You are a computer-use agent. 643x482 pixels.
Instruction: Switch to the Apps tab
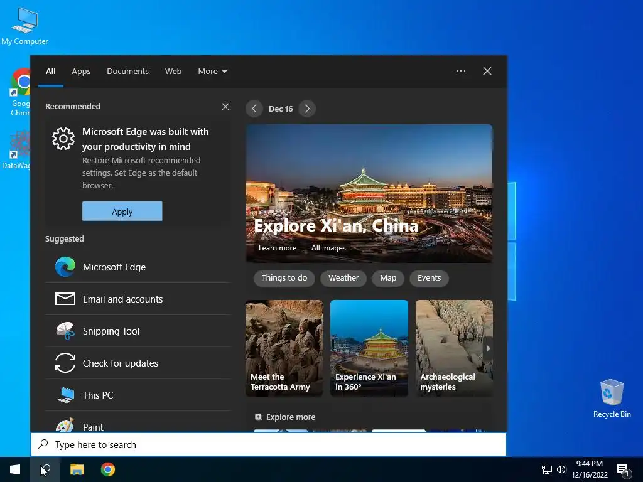[81, 71]
